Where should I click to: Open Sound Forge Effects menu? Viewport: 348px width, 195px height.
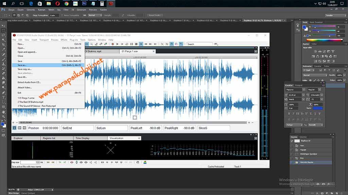[64, 40]
